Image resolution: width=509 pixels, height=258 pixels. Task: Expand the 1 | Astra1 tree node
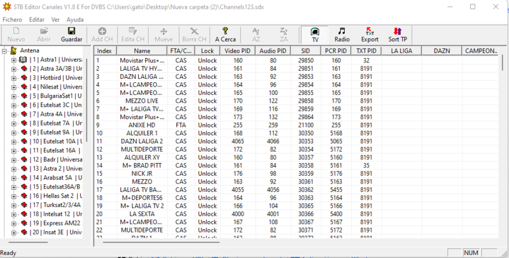pos(13,60)
